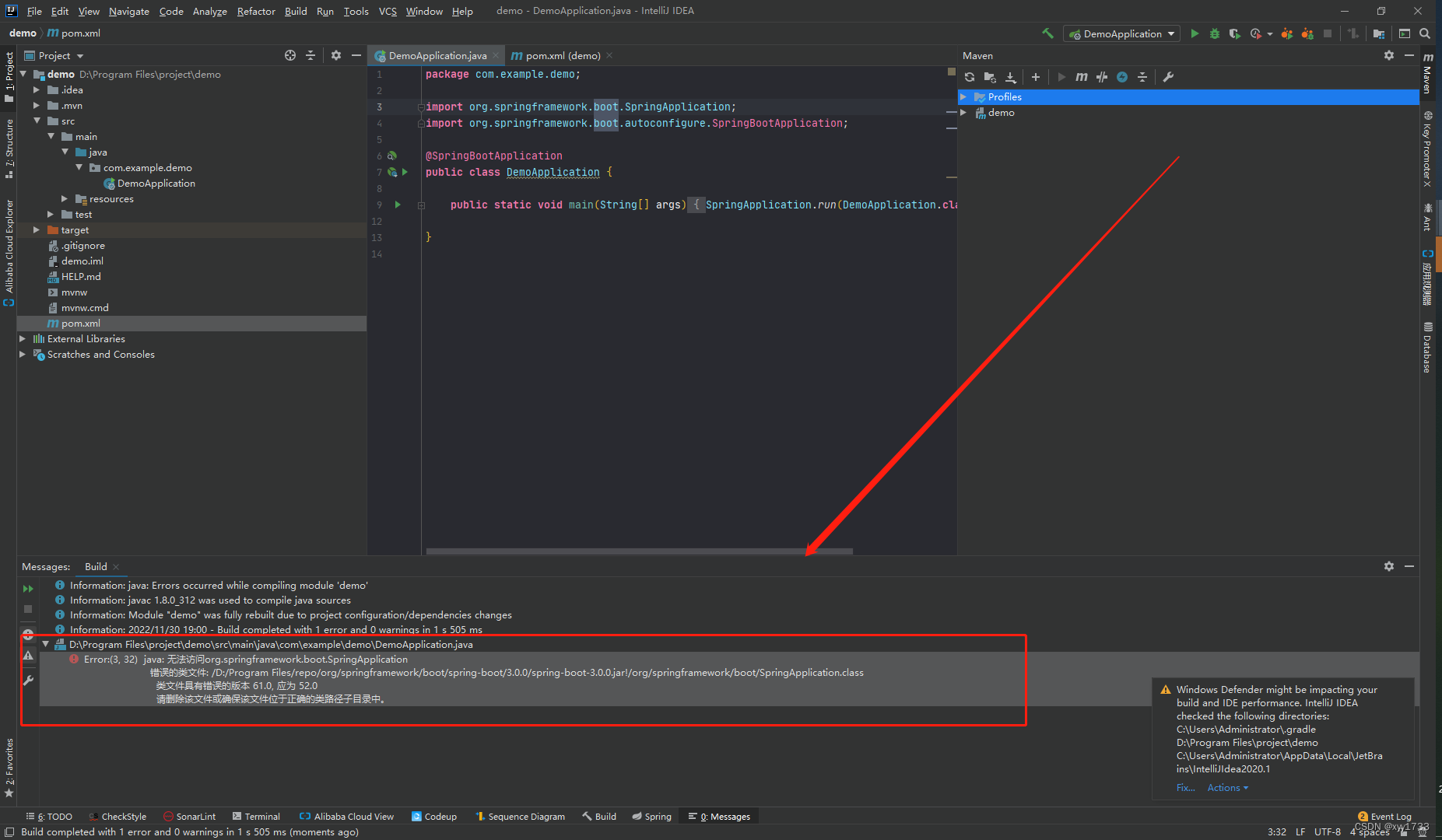Reload all Maven projects icon
The width and height of the screenshot is (1442, 840).
[970, 77]
